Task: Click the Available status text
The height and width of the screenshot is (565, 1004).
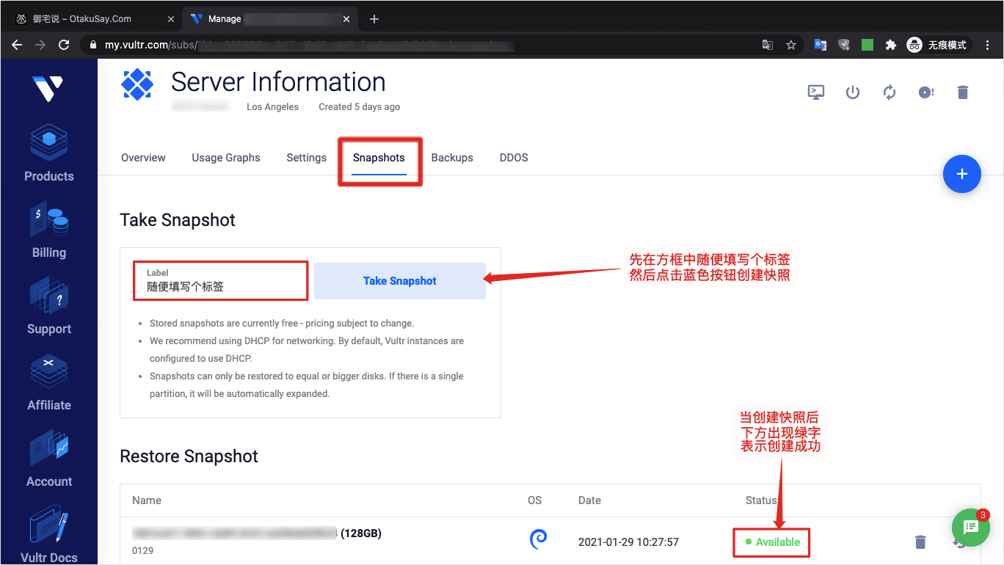Action: [x=778, y=542]
